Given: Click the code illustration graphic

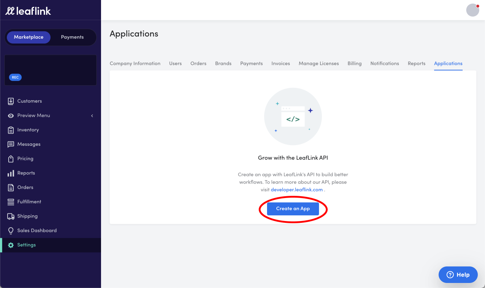Looking at the screenshot, I should click(293, 117).
